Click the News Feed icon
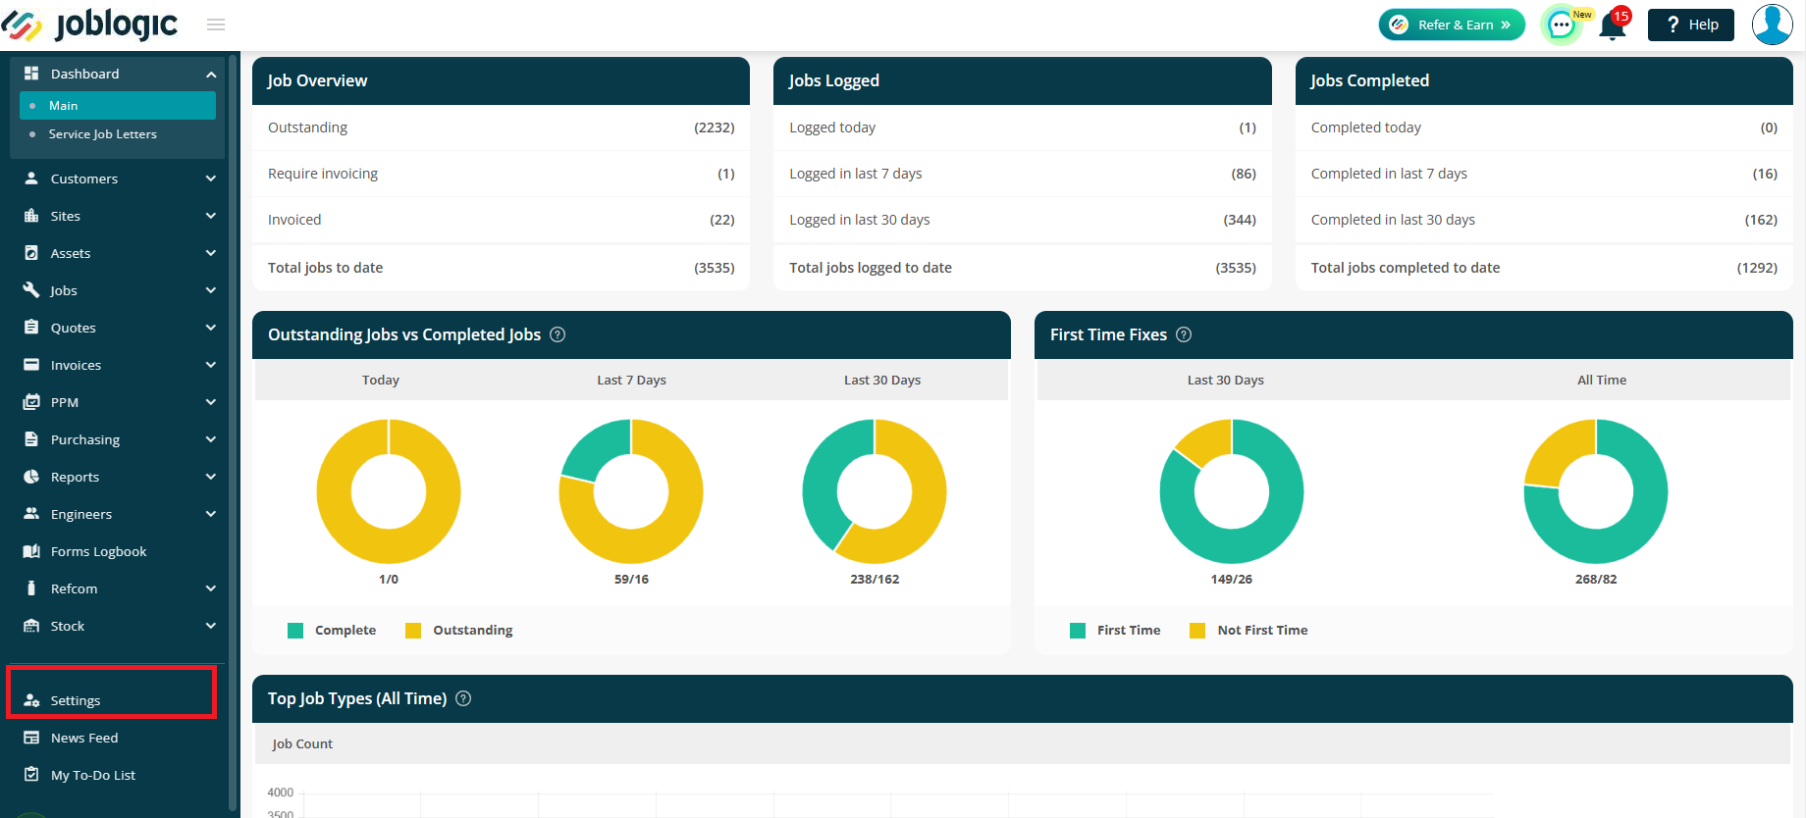Image resolution: width=1806 pixels, height=818 pixels. coord(31,738)
